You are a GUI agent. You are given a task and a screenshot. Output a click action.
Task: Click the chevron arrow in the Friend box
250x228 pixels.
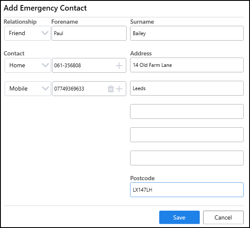[x=45, y=33]
